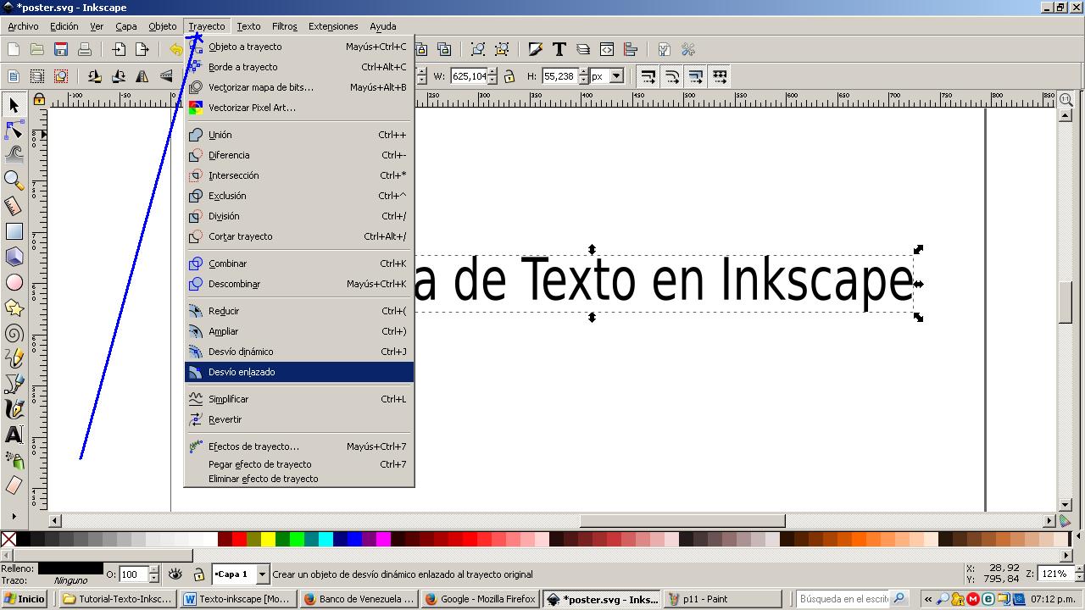Screen dimensions: 1085x610
Task: Pick the yellow swatch in palette
Action: (268, 539)
